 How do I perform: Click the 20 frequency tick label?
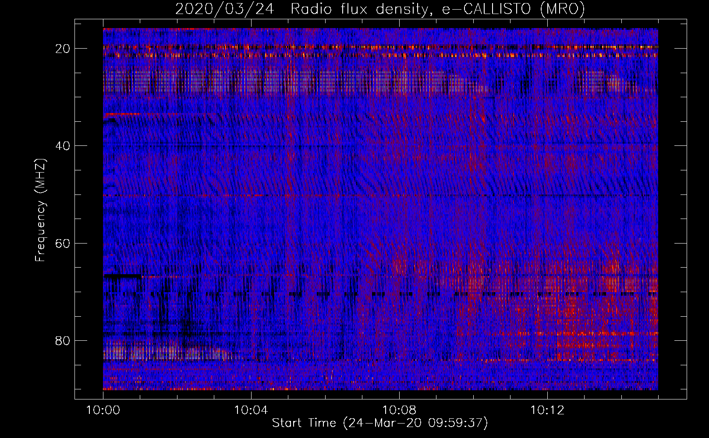pyautogui.click(x=63, y=48)
